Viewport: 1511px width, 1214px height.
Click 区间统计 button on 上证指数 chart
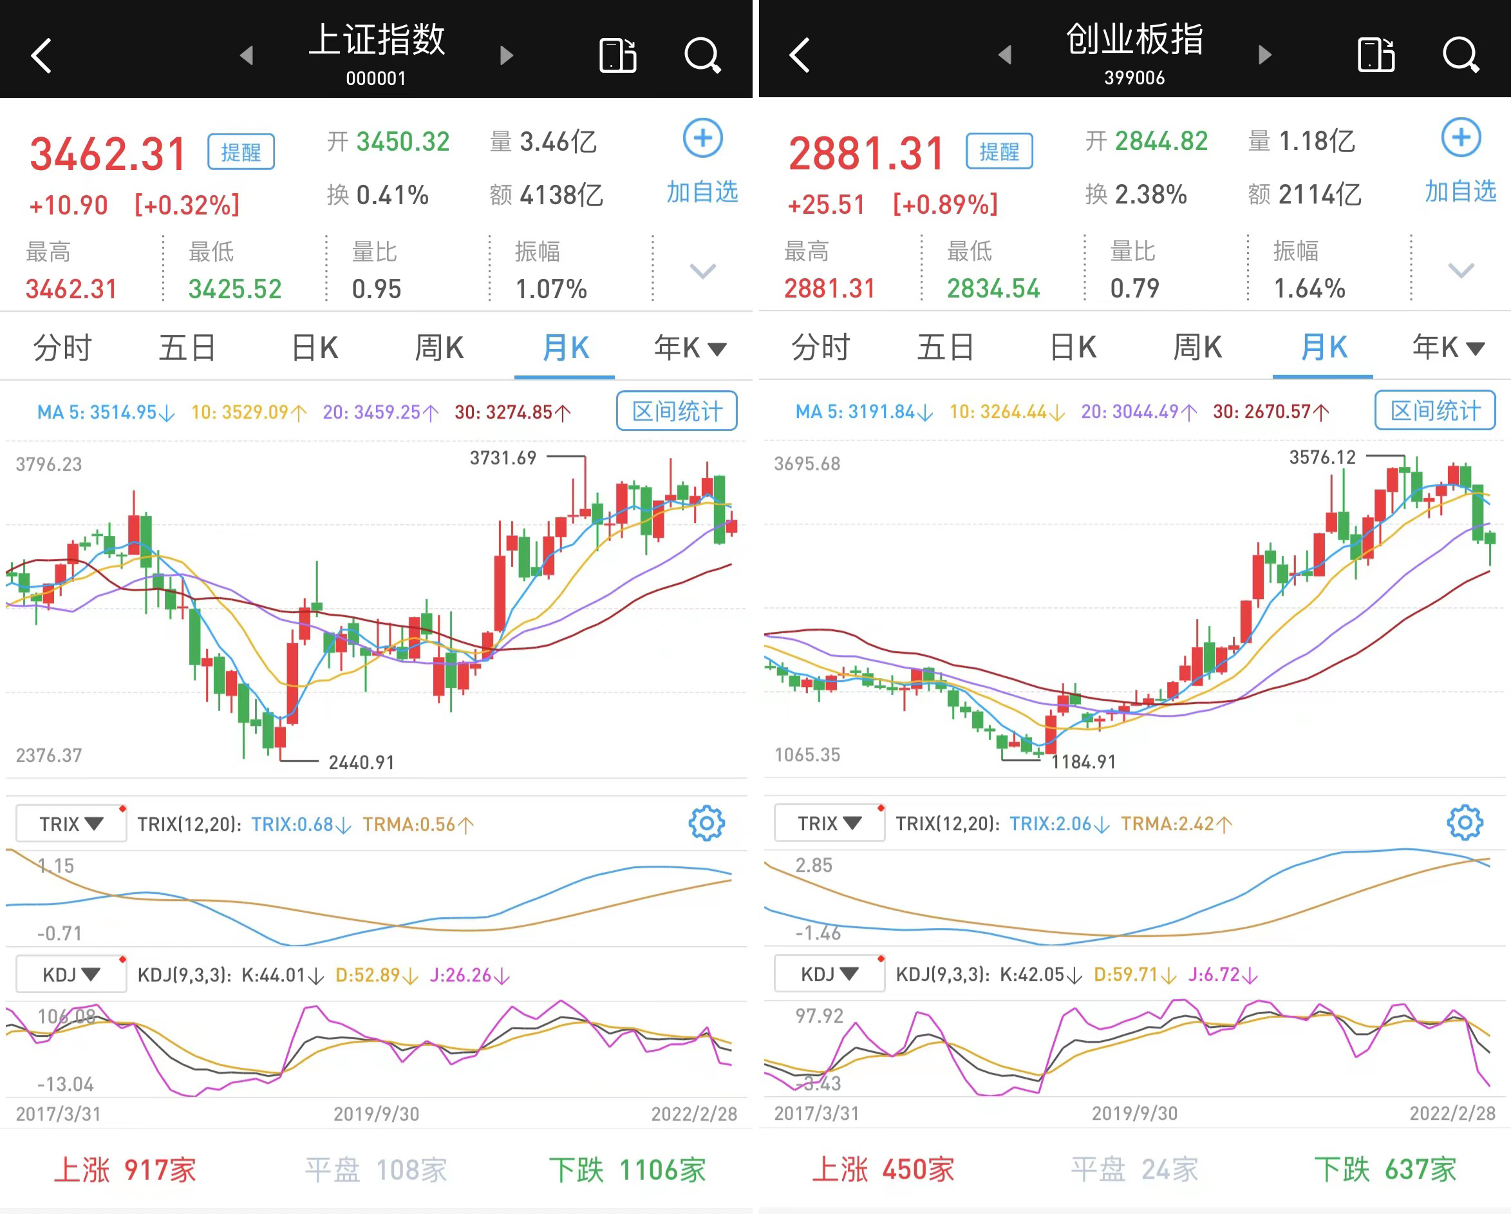point(676,412)
